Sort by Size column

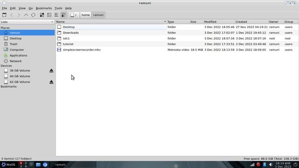(196, 22)
